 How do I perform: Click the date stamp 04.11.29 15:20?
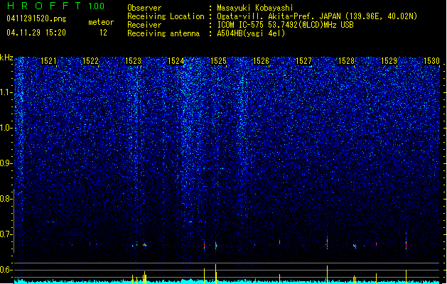pyautogui.click(x=36, y=33)
